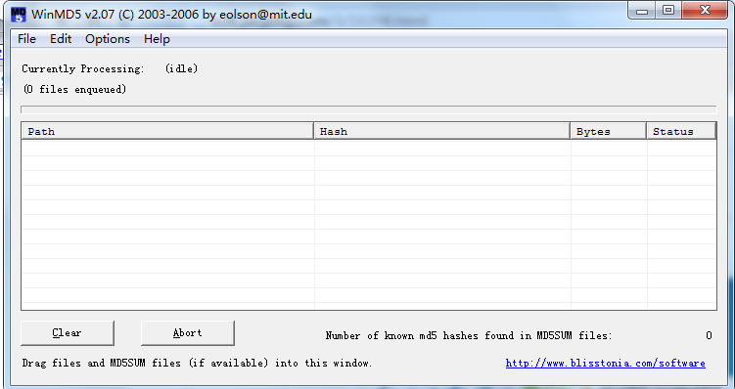Open the Edit menu
Image resolution: width=735 pixels, height=389 pixels.
pos(61,39)
